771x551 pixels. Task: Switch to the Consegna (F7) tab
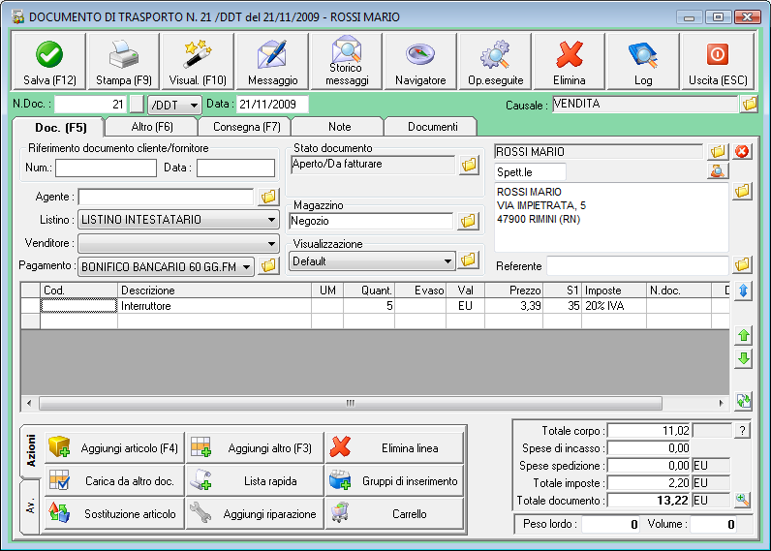click(x=244, y=127)
